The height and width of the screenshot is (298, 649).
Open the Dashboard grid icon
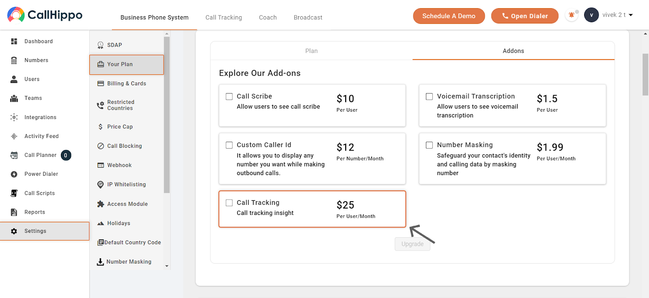tap(14, 41)
